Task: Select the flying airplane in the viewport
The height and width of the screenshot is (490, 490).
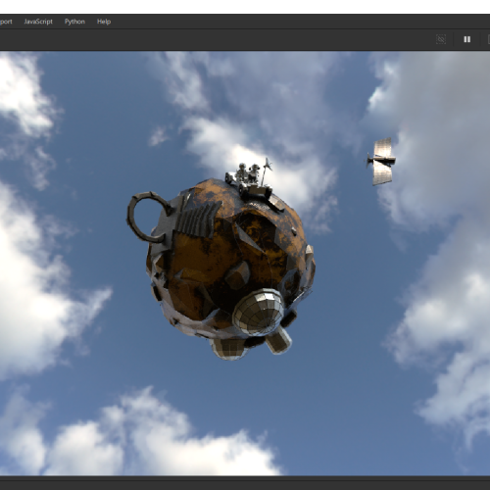Action: [380, 162]
